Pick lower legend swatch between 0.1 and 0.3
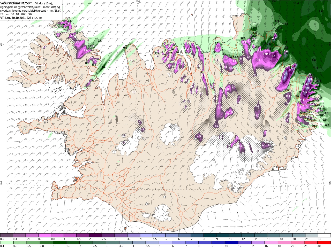The height and width of the screenshot is (248, 331). click(7, 243)
